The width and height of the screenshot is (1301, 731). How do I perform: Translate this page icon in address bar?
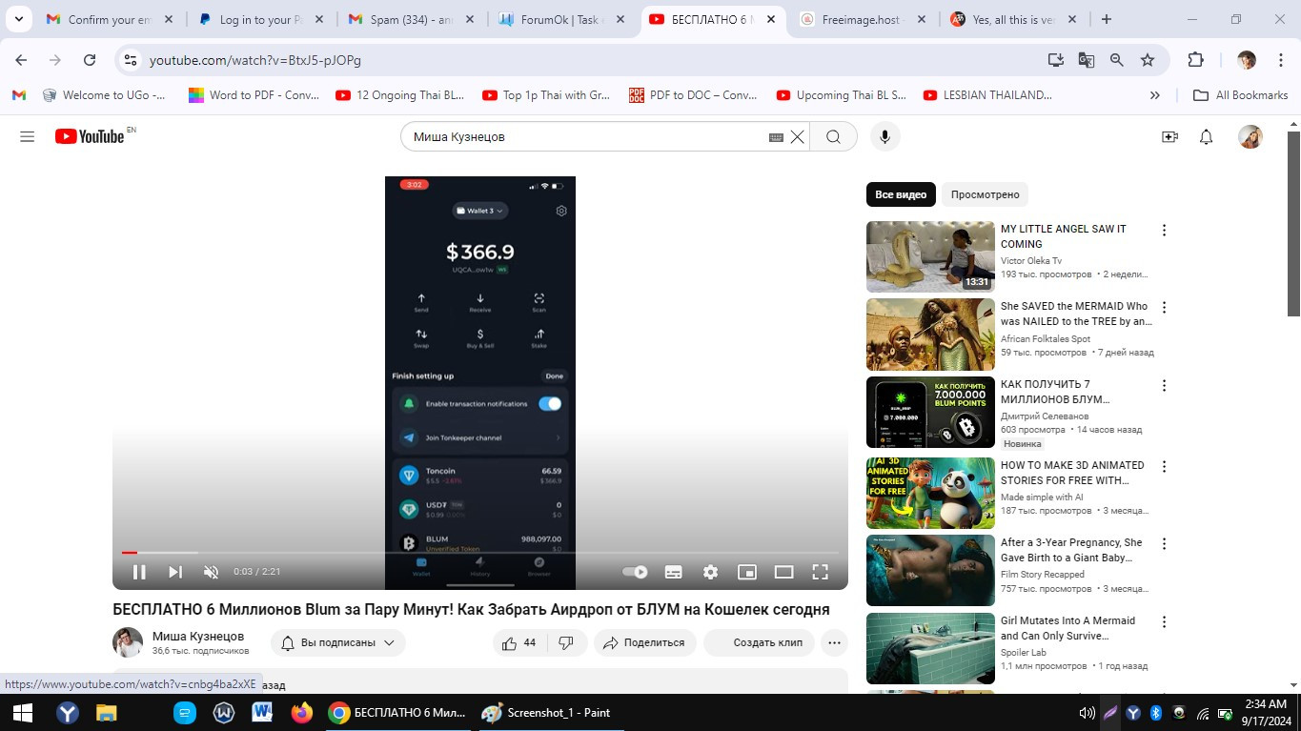point(1086,60)
